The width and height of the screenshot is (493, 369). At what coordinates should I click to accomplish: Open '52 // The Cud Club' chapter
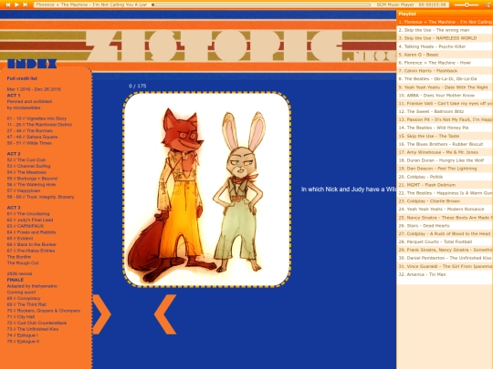click(26, 160)
